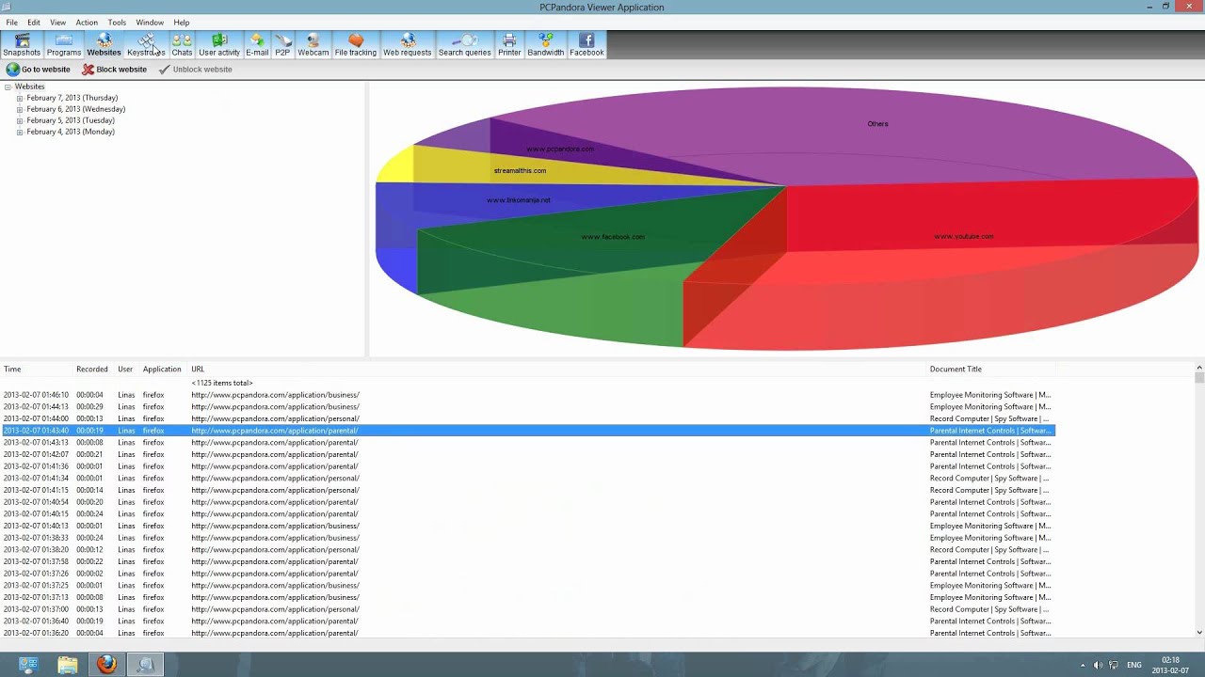
Task: Select the row timed 2013-02-07 01:38:20
Action: [x=527, y=550]
